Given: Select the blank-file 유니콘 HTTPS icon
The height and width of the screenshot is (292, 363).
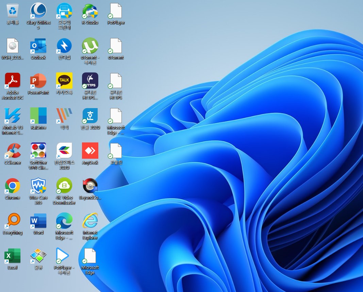Looking at the screenshot, I should point(116,81).
